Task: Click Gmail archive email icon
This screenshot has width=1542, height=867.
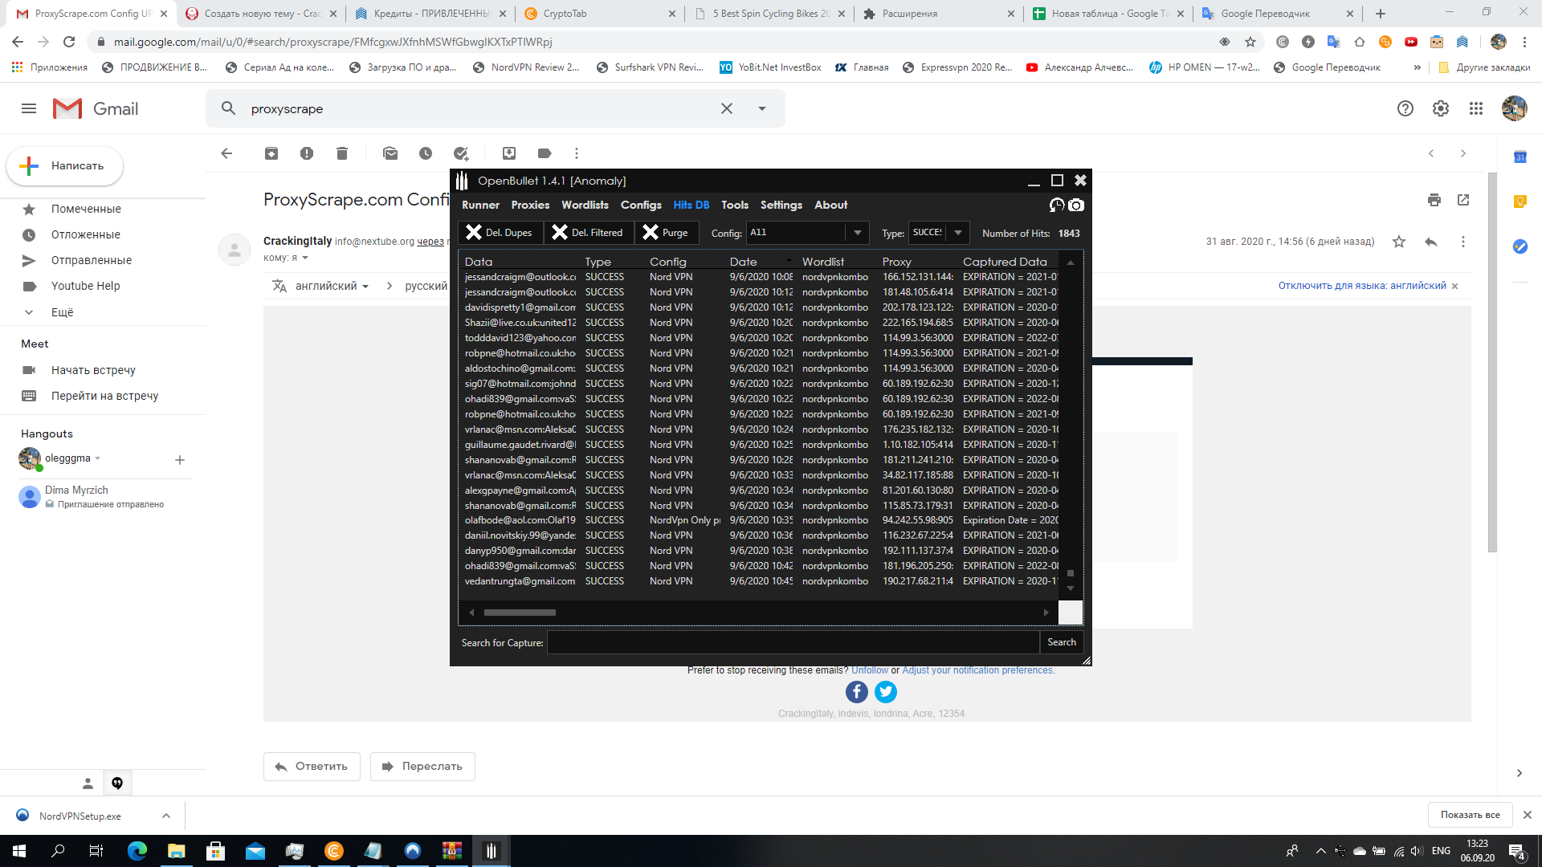Action: click(271, 153)
